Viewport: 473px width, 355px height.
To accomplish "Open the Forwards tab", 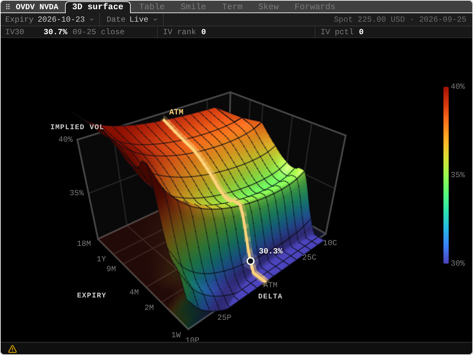I will pyautogui.click(x=315, y=7).
